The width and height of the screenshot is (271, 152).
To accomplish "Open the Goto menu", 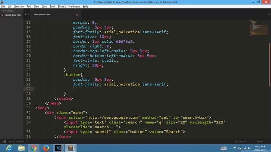I will 44,7.
